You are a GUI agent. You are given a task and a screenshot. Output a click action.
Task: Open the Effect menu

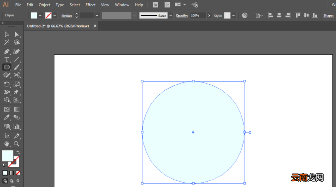(90, 5)
